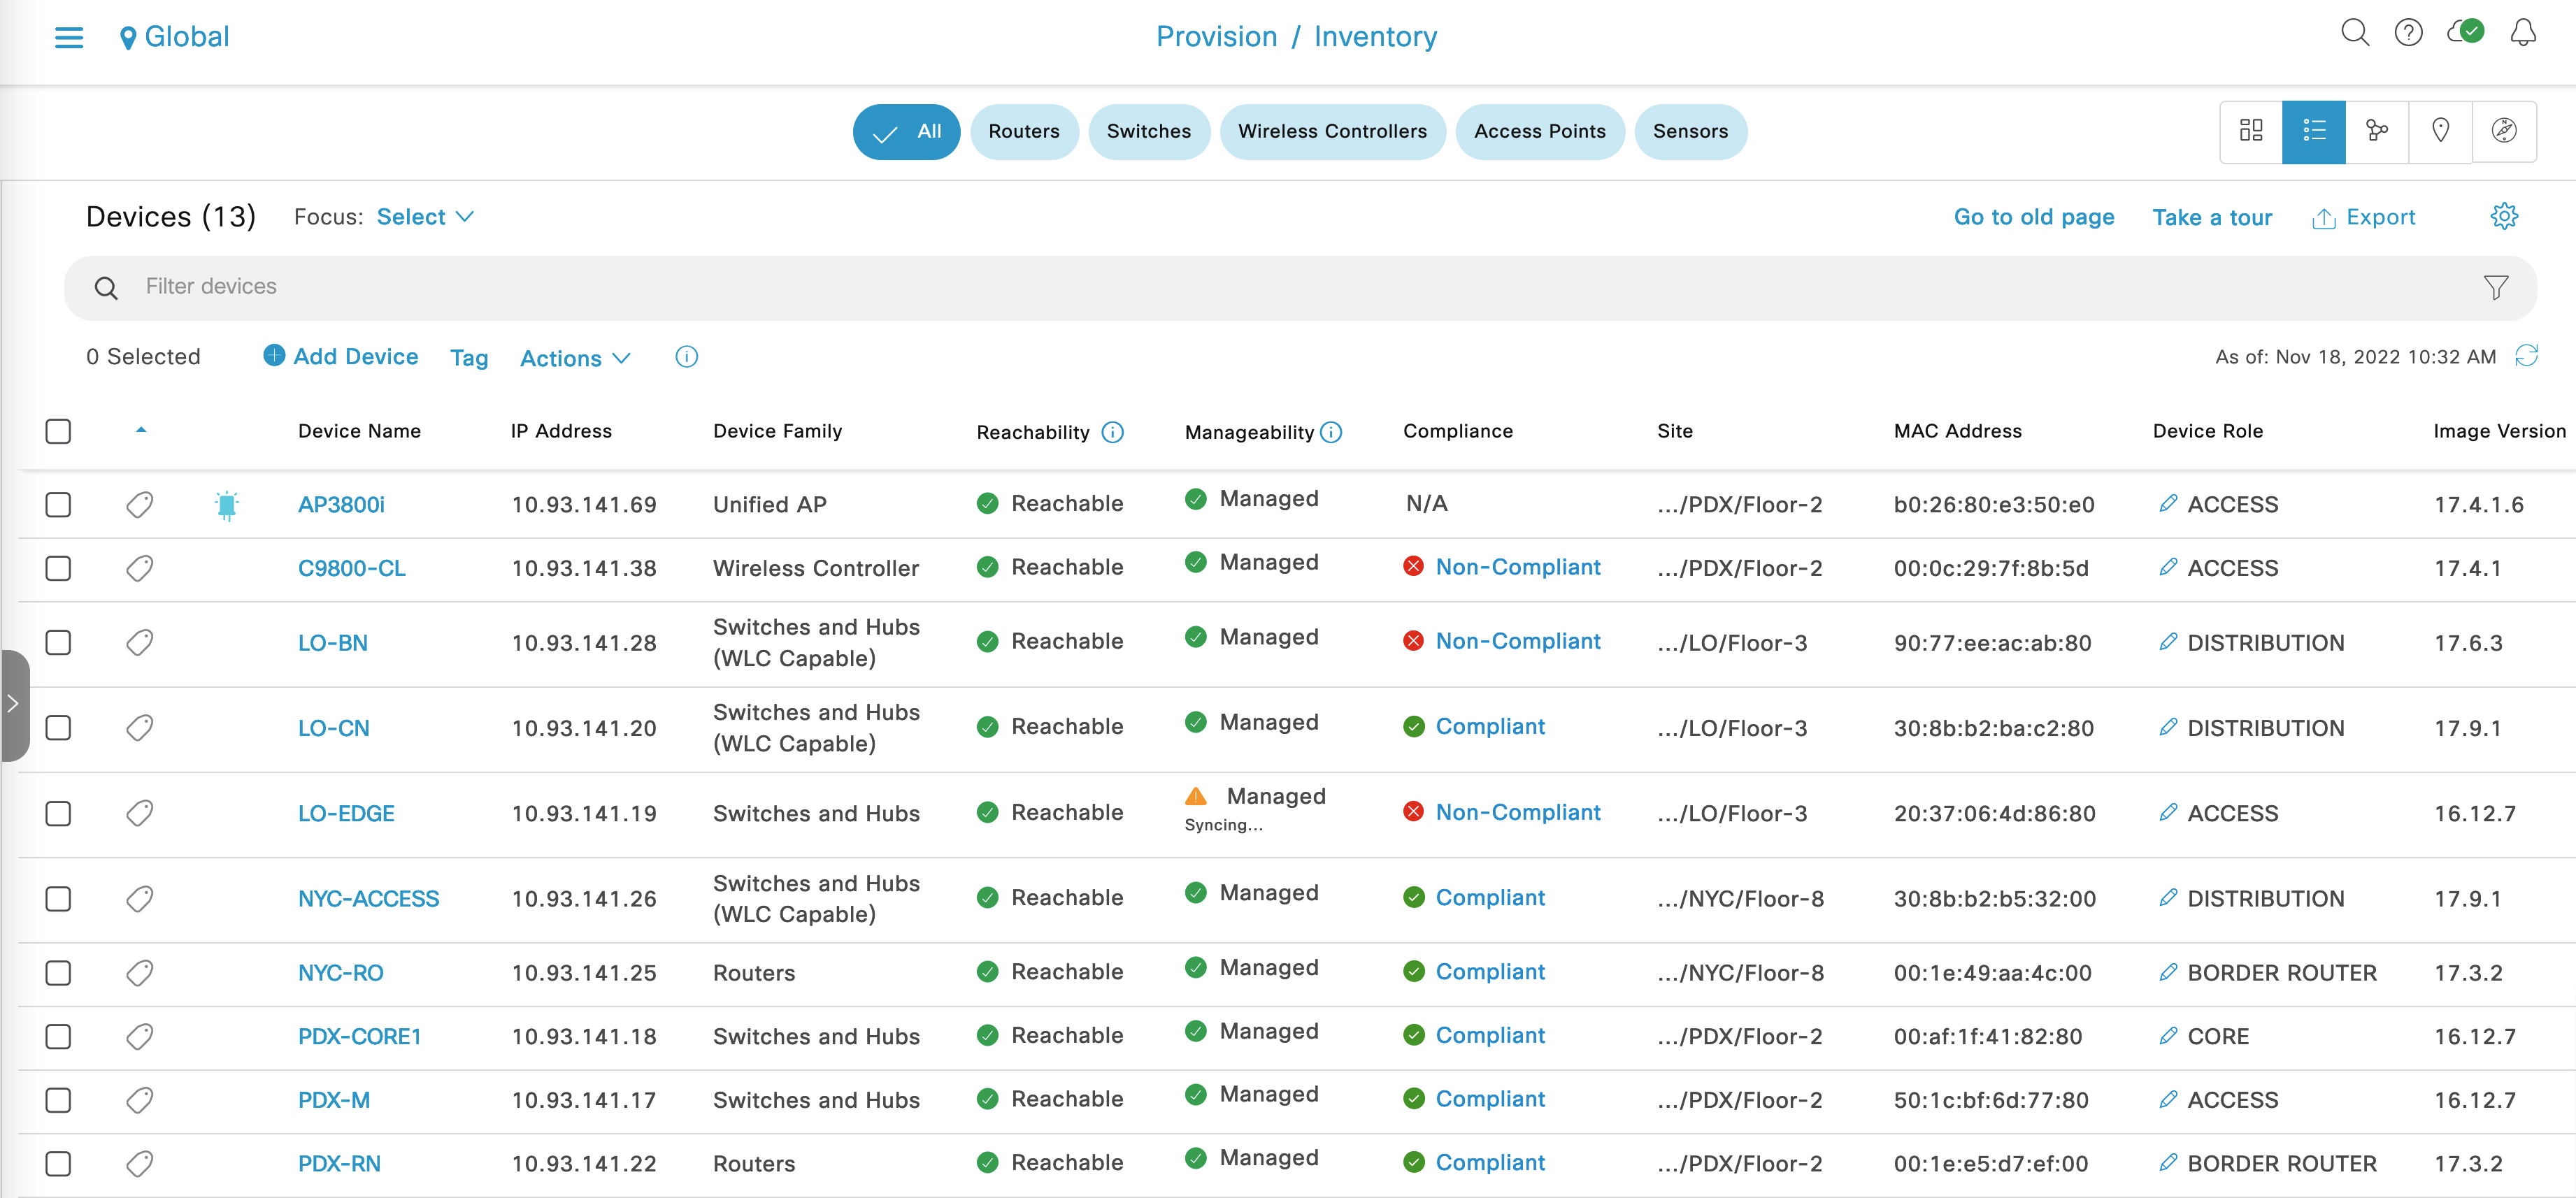
Task: Edit device role of PDX-CORE1
Action: coord(2167,1036)
